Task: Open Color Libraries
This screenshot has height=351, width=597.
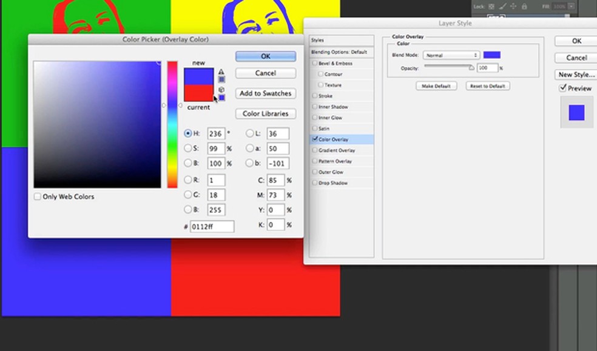Action: pyautogui.click(x=265, y=113)
